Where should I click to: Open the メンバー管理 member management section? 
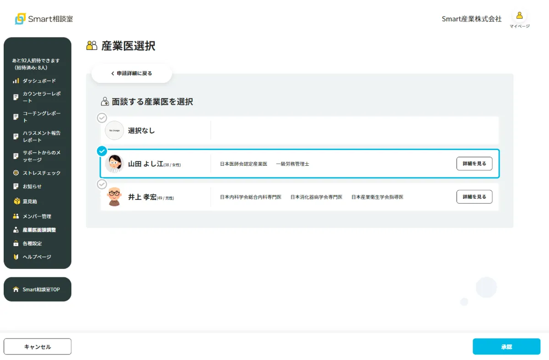[x=37, y=215]
